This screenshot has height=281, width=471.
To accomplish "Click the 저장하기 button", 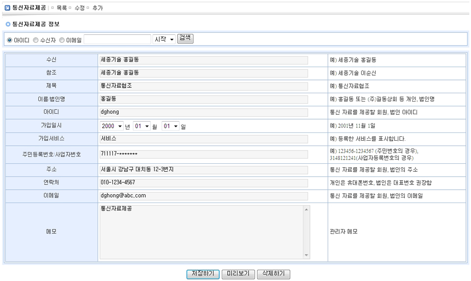I will coord(203,274).
